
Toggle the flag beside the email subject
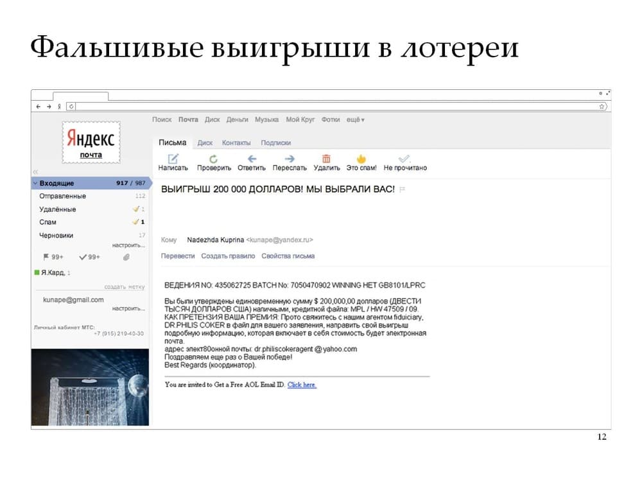click(x=403, y=189)
